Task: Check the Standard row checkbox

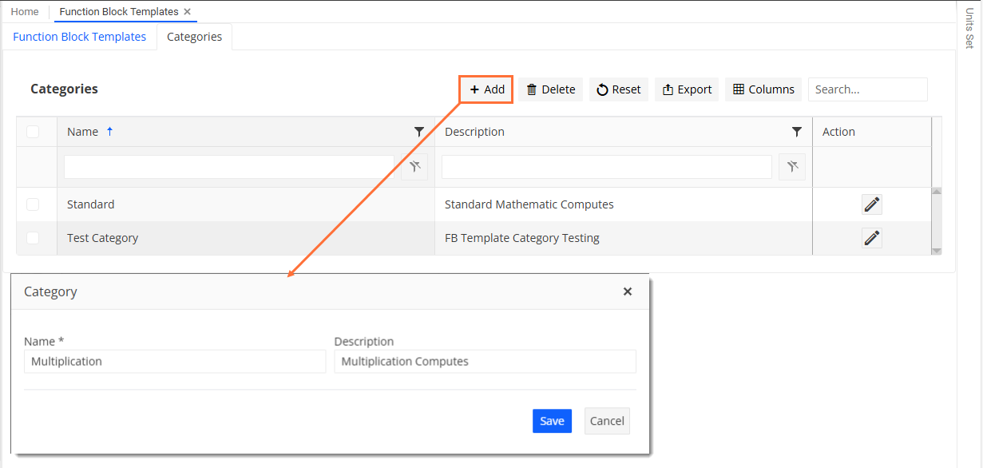Action: point(33,204)
